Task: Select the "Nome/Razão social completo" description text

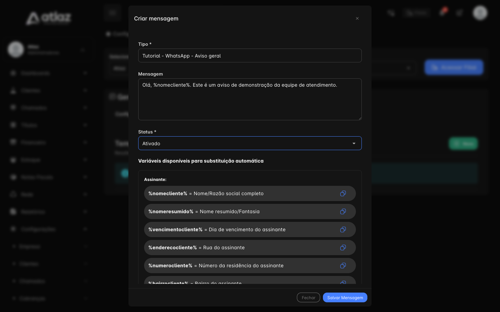Action: (x=228, y=193)
